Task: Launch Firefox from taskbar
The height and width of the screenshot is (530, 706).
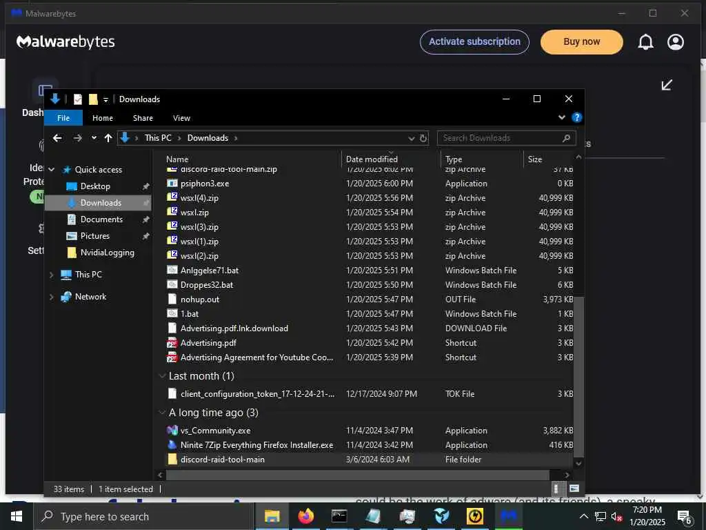Action: (x=305, y=516)
